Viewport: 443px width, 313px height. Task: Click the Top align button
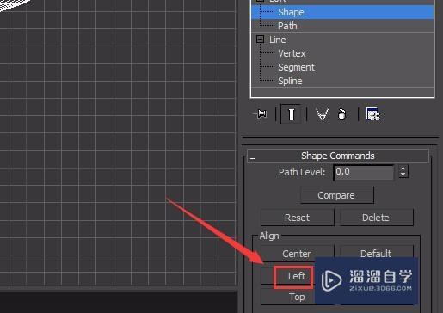[x=288, y=297]
